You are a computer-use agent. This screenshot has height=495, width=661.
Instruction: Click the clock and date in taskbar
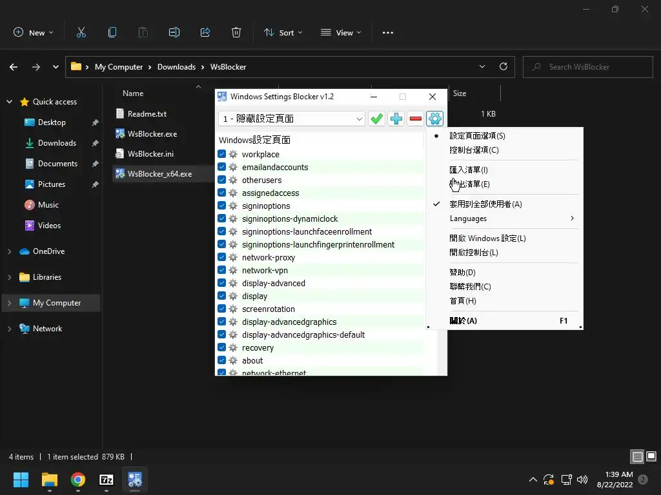coord(615,480)
